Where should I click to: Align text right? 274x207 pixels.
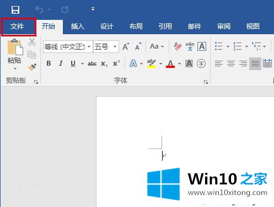(x=243, y=63)
